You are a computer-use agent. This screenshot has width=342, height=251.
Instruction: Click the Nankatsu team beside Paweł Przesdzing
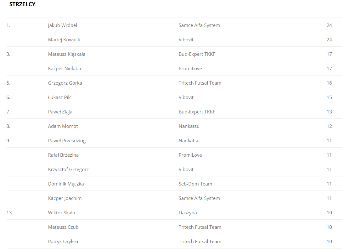[x=189, y=141]
